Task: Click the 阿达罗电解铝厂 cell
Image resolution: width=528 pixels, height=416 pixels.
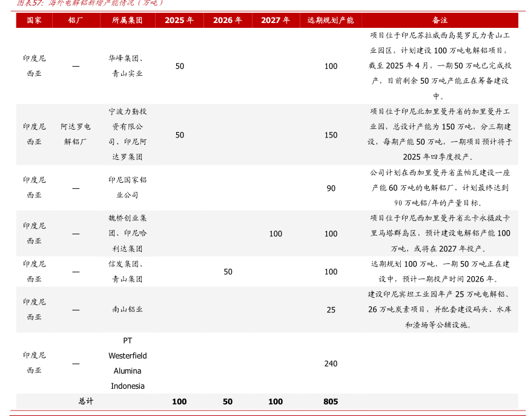Action: click(x=76, y=134)
